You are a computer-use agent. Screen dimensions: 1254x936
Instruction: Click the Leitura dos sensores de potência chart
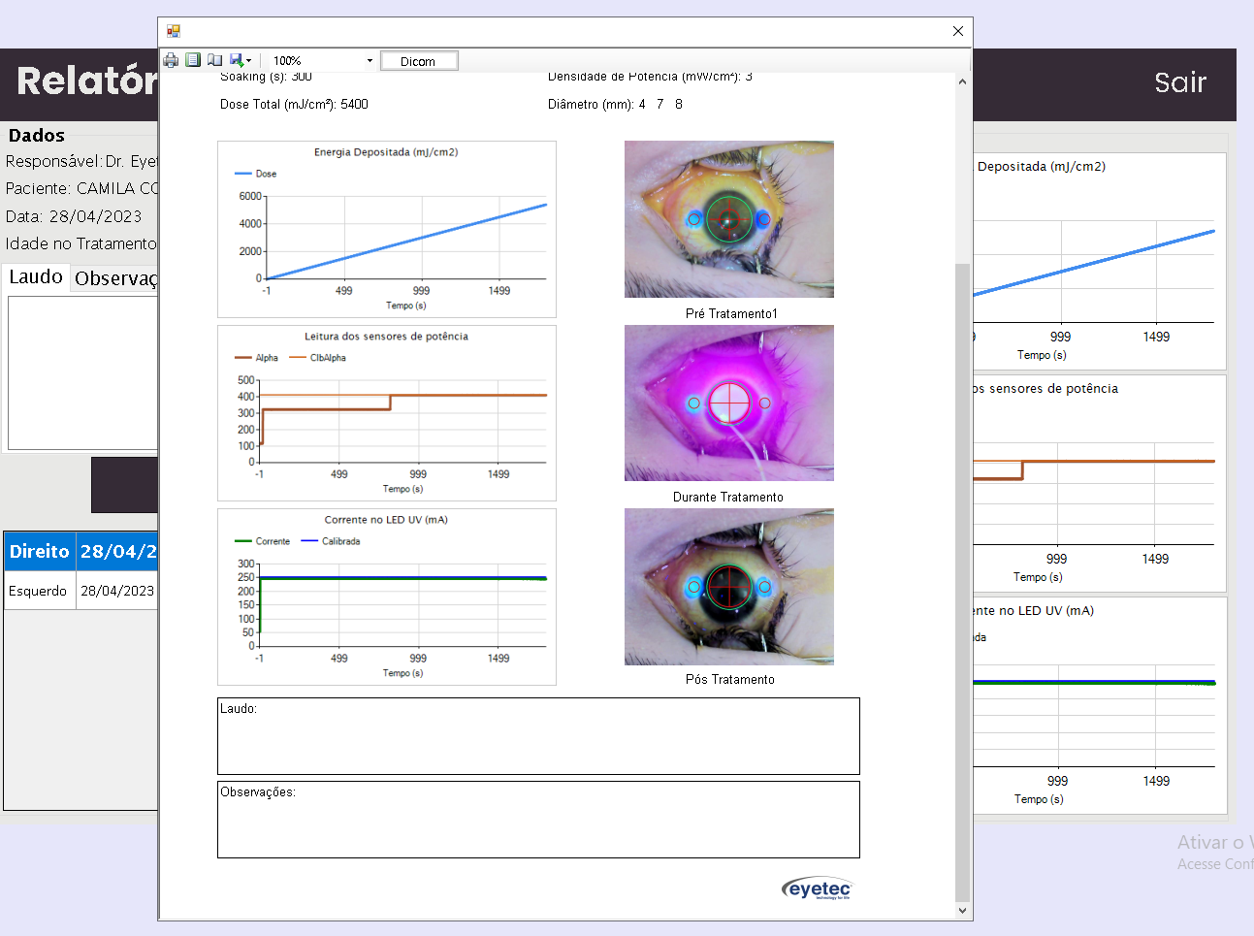387,413
